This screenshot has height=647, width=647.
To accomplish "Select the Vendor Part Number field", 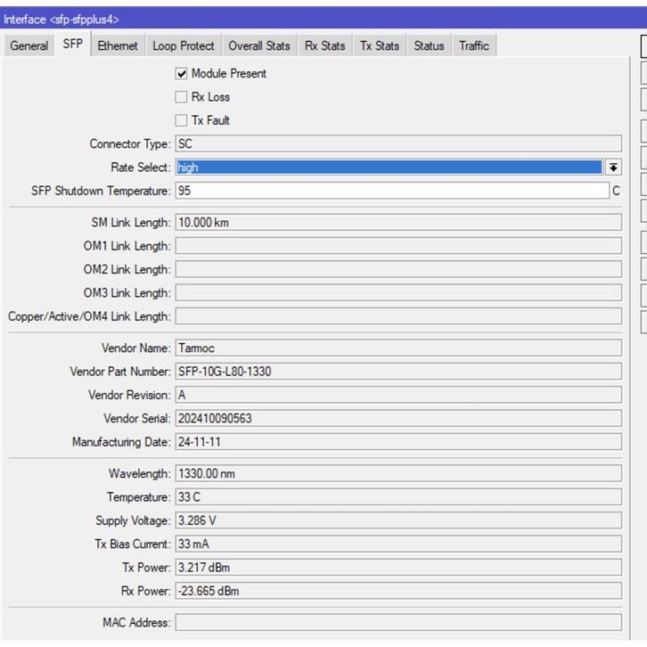I will coord(397,372).
